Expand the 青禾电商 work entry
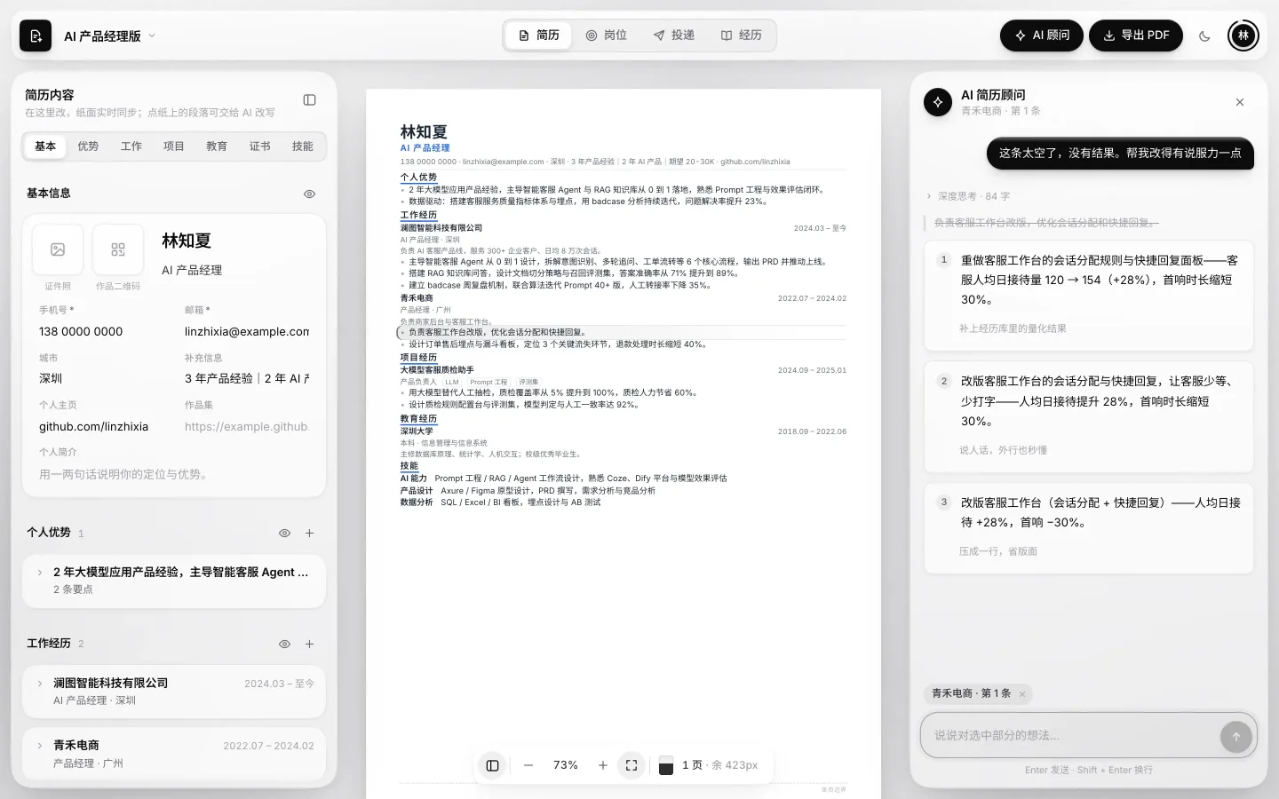 coord(174,754)
